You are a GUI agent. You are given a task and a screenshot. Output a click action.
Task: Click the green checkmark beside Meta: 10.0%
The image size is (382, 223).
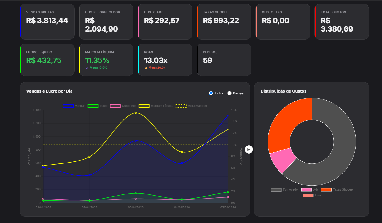click(x=87, y=68)
